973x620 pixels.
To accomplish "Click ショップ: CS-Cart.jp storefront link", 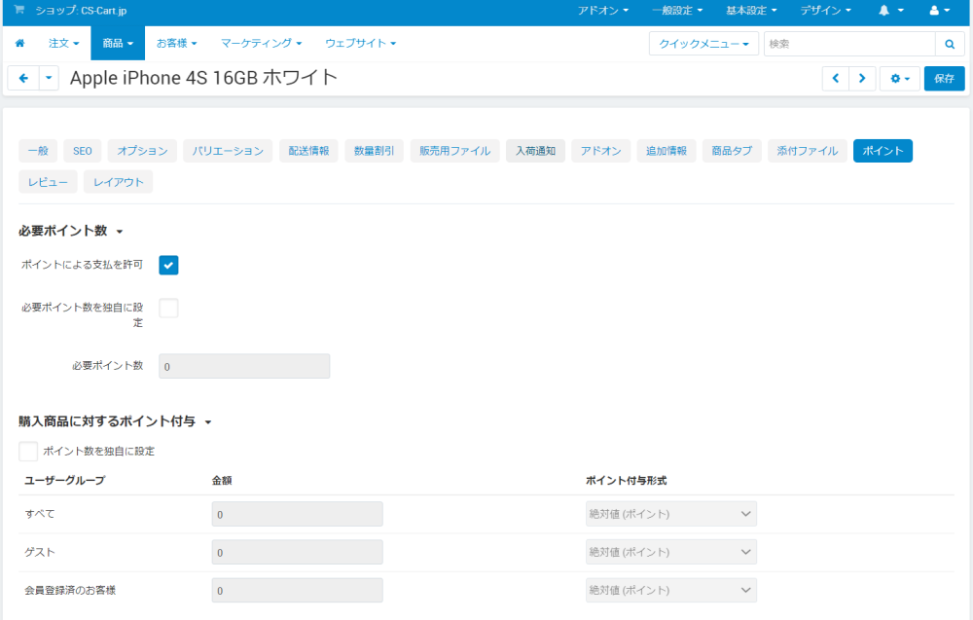I will tap(81, 11).
